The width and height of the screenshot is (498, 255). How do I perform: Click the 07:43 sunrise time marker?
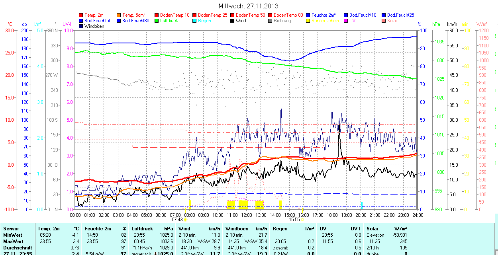point(177,219)
